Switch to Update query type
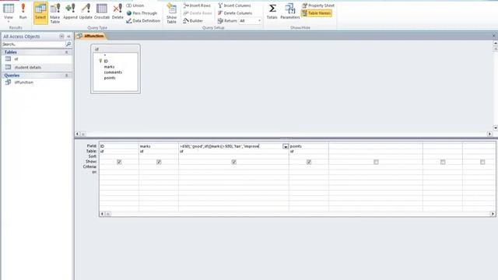The width and height of the screenshot is (498, 280). pos(86,12)
